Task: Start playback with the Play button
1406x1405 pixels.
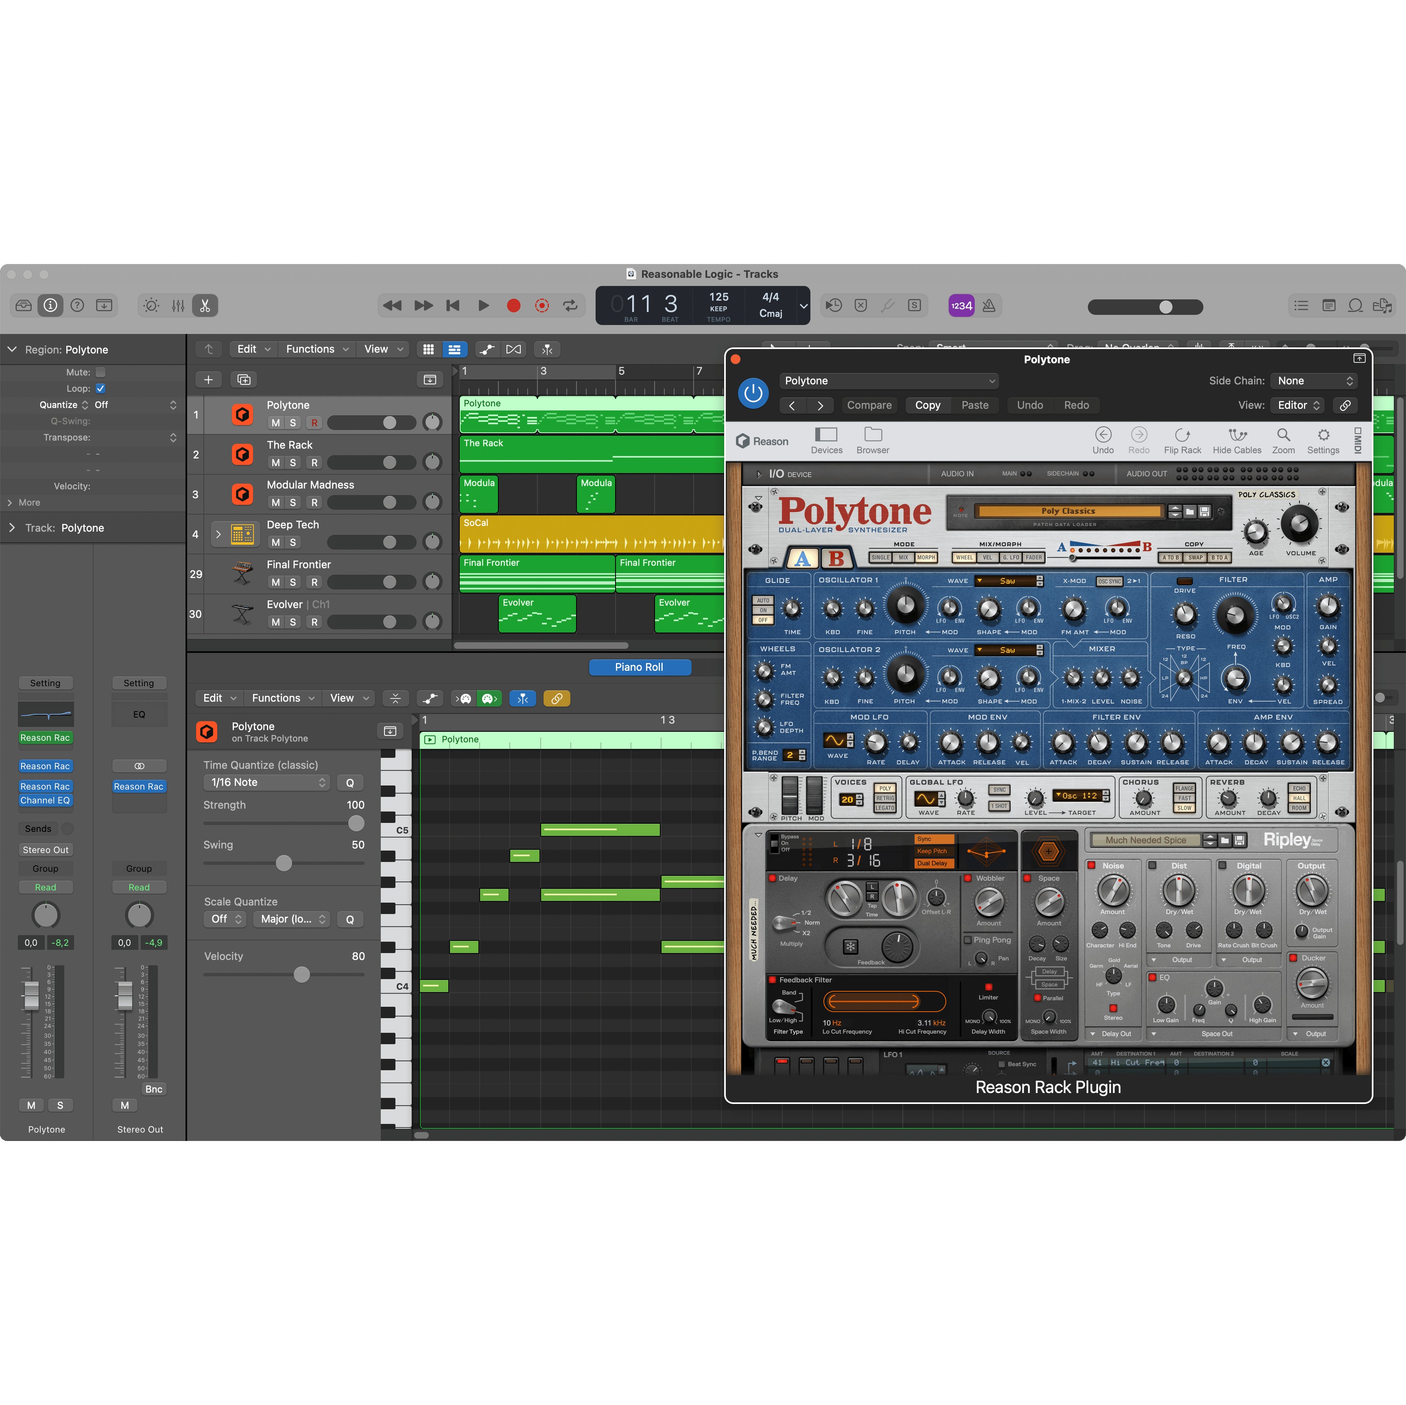Action: [x=483, y=305]
